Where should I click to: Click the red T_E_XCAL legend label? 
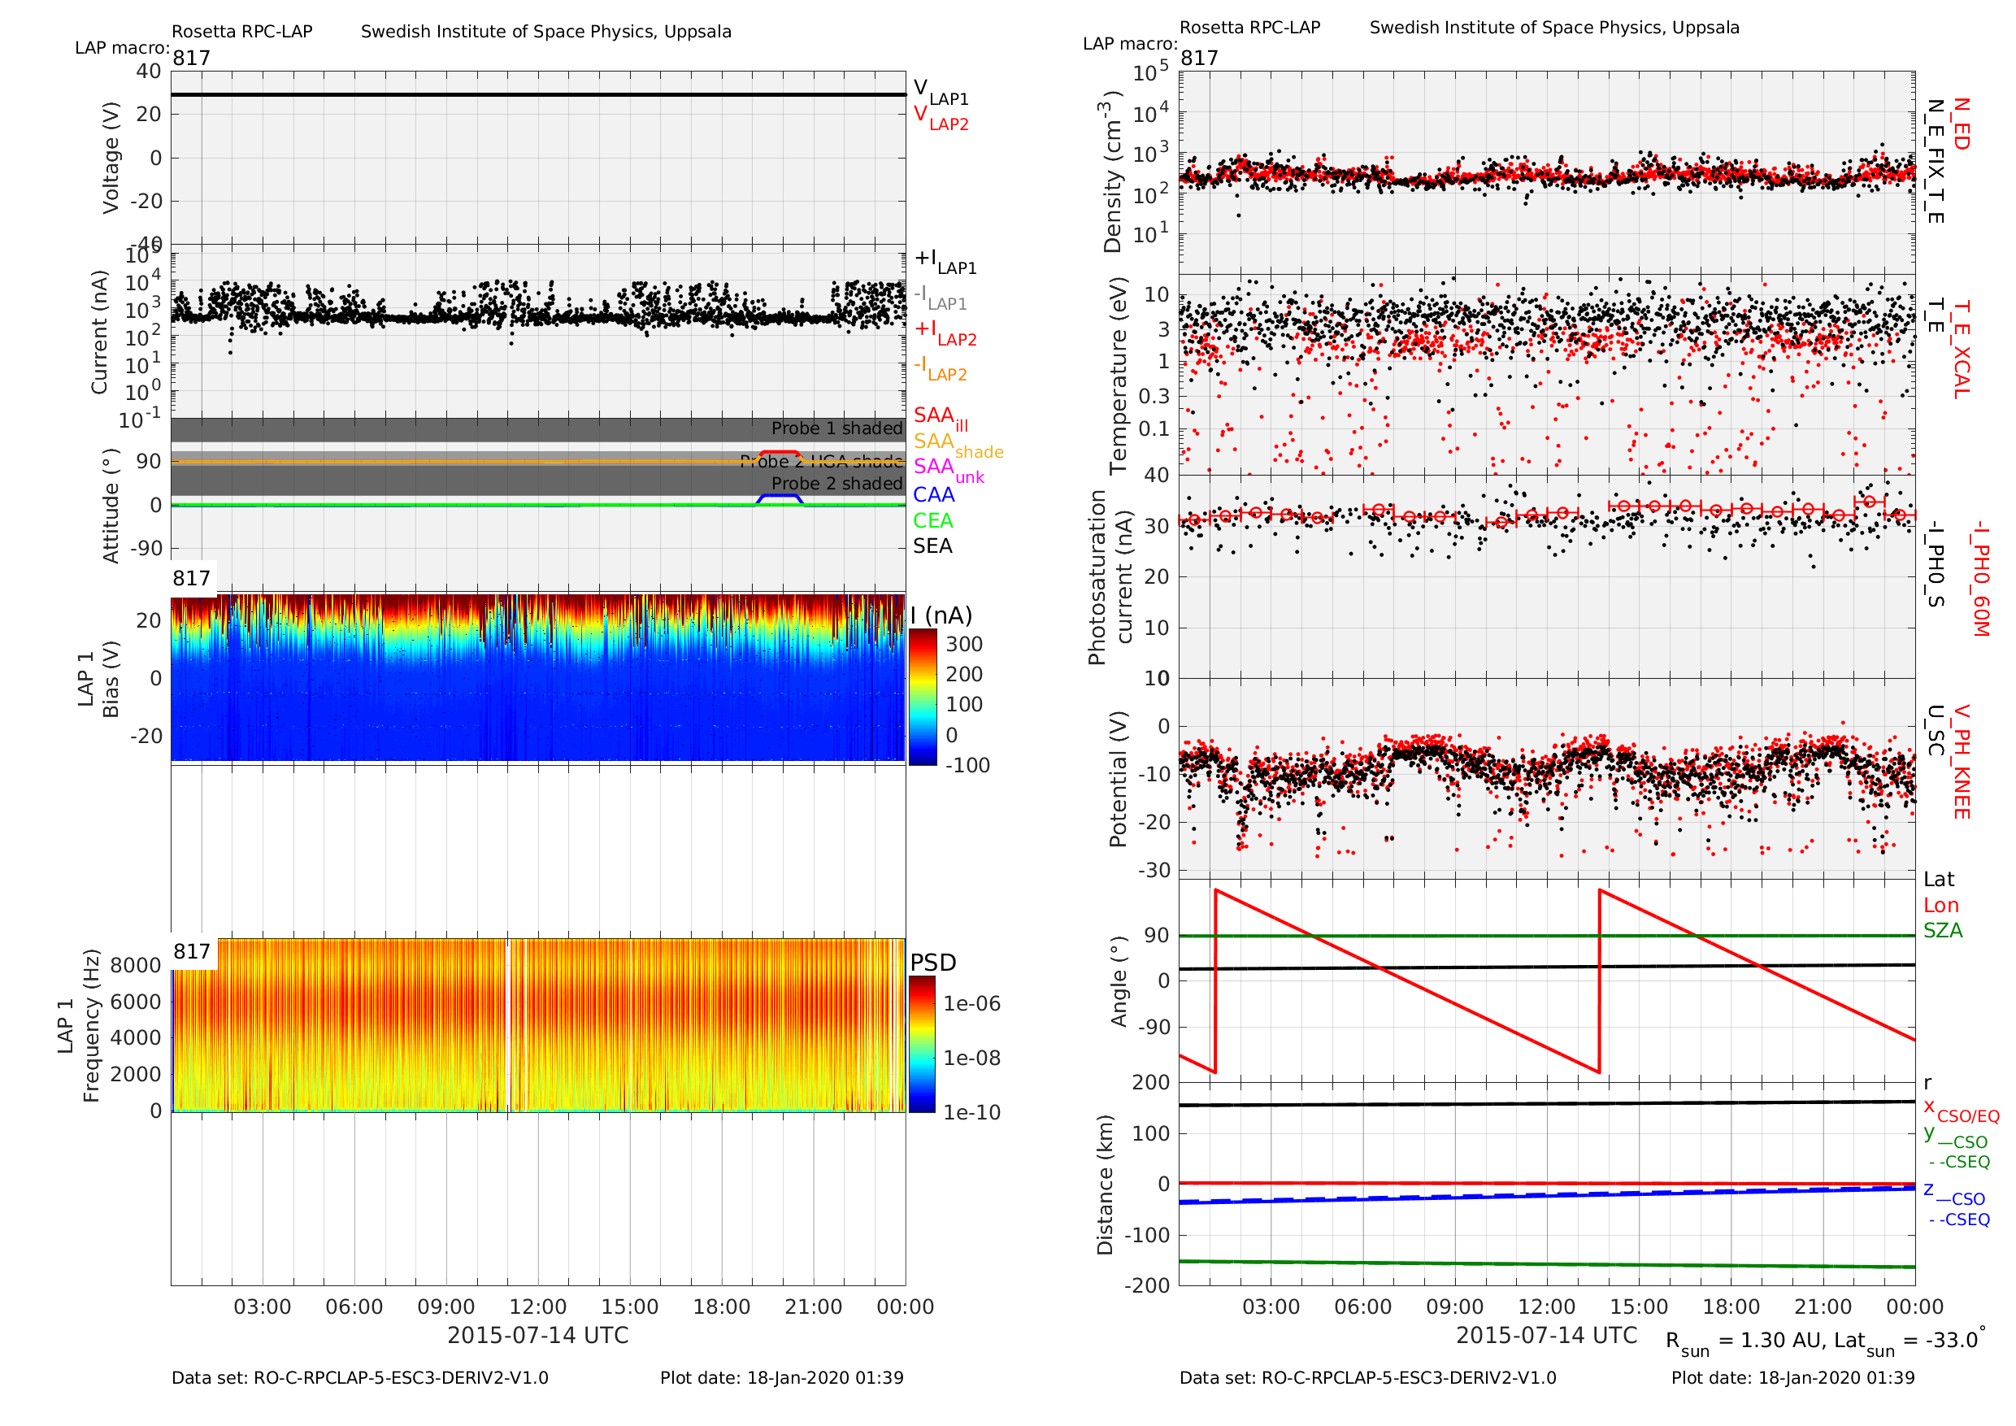[1961, 350]
